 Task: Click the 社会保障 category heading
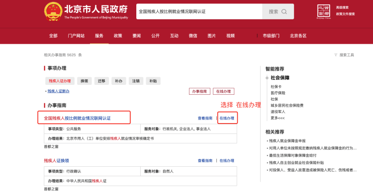click(x=280, y=78)
